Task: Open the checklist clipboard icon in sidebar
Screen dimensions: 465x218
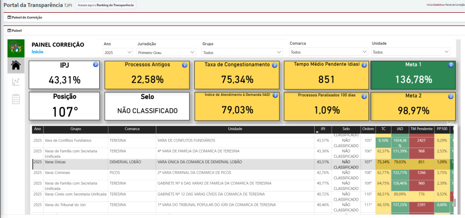Action: 16,99
